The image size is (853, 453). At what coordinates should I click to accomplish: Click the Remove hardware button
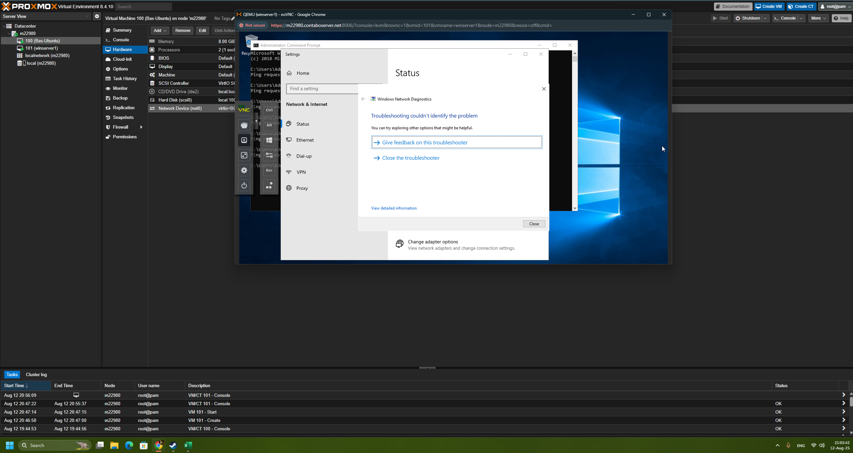pos(183,30)
